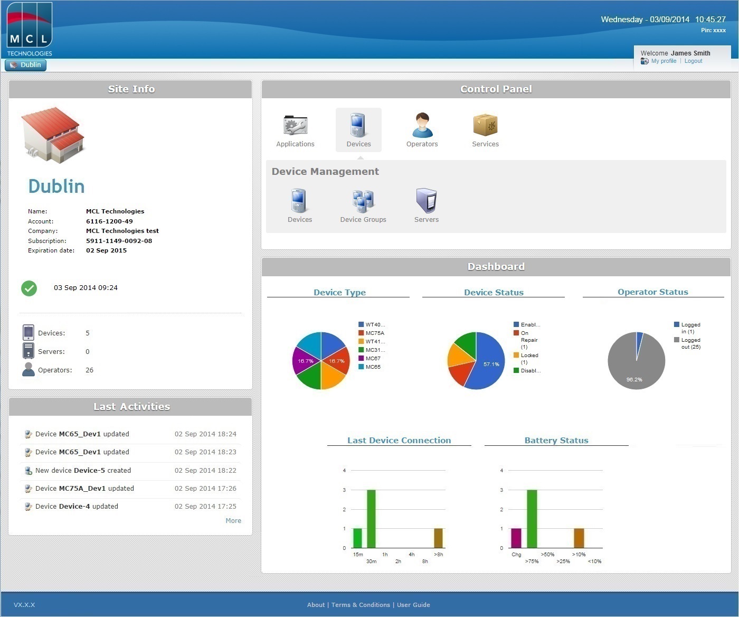Open the About footer link
The height and width of the screenshot is (617, 739).
tap(316, 605)
